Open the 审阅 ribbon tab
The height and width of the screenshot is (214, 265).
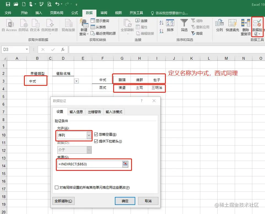coord(104,13)
